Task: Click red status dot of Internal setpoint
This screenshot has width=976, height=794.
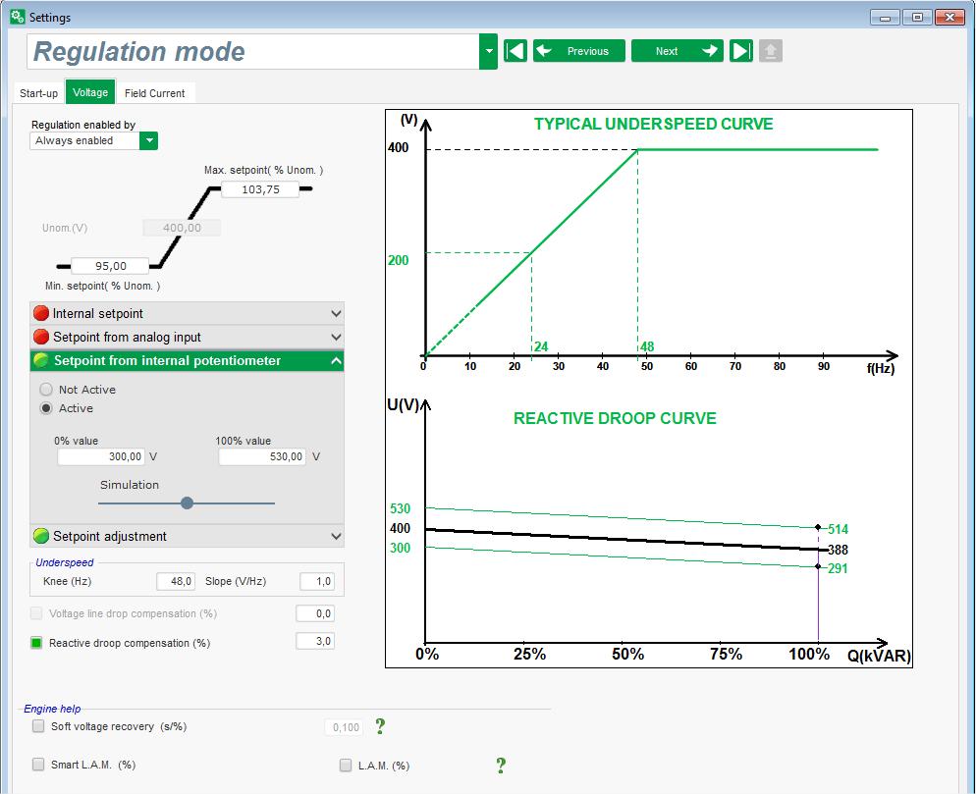Action: click(41, 313)
